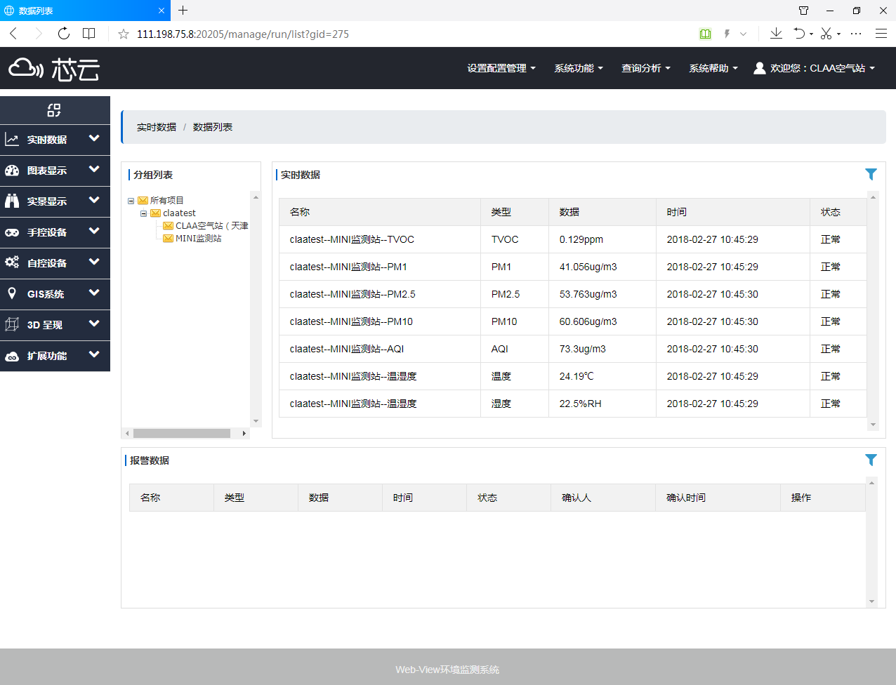The height and width of the screenshot is (685, 896).
Task: Click the 22.5%RH humidity value
Action: pyautogui.click(x=581, y=404)
